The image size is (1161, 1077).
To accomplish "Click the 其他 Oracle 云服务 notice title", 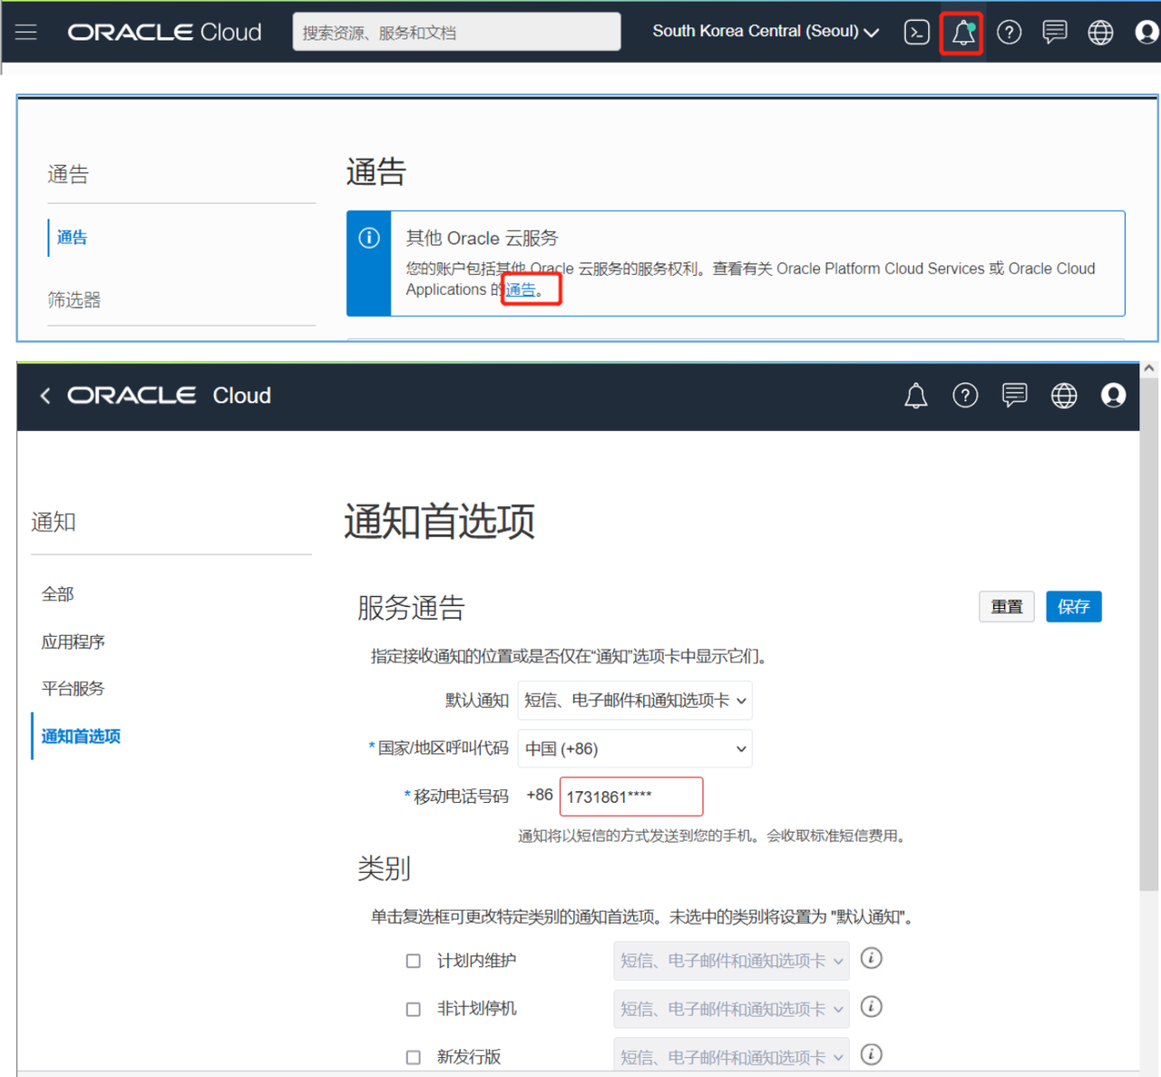I will (x=483, y=238).
